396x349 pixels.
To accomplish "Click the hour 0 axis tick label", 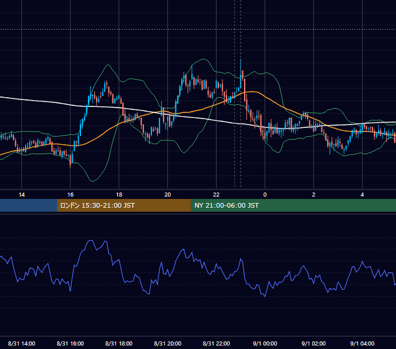I will coord(265,195).
